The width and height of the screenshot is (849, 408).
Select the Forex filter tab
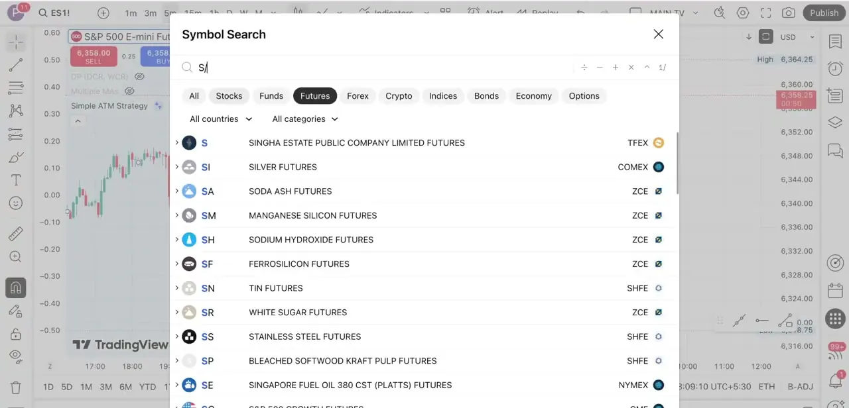[x=358, y=96]
